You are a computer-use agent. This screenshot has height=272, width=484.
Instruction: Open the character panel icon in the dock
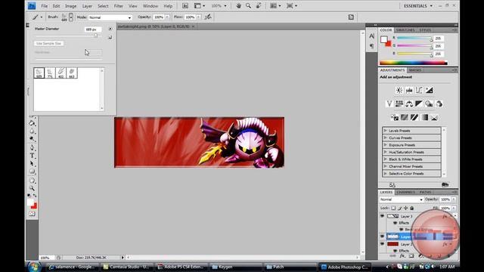point(371,36)
